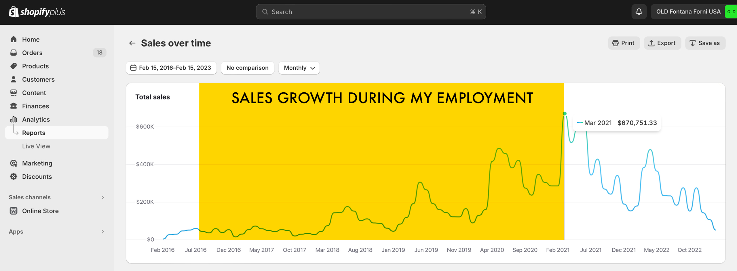Click the Orders badge showing 18

[x=99, y=53]
